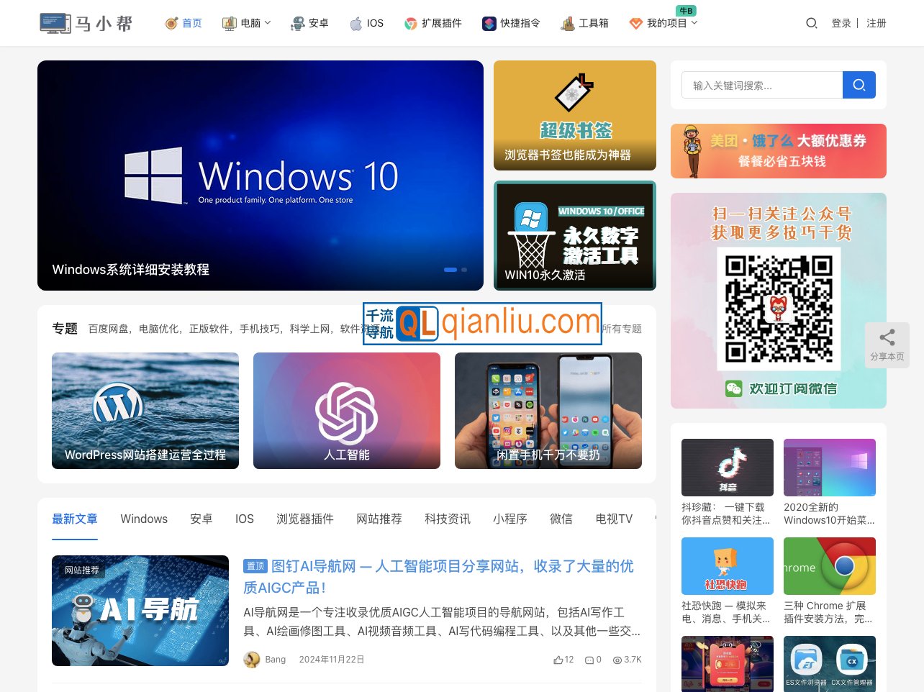Click the comment count icon on article

click(x=589, y=660)
